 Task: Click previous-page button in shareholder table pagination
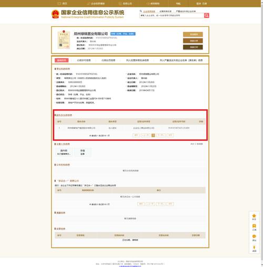tap(146, 135)
